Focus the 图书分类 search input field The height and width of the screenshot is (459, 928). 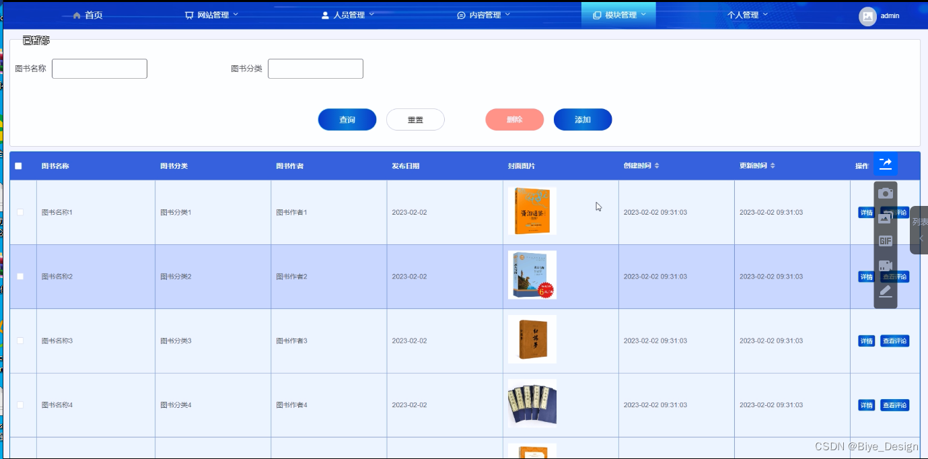point(316,69)
